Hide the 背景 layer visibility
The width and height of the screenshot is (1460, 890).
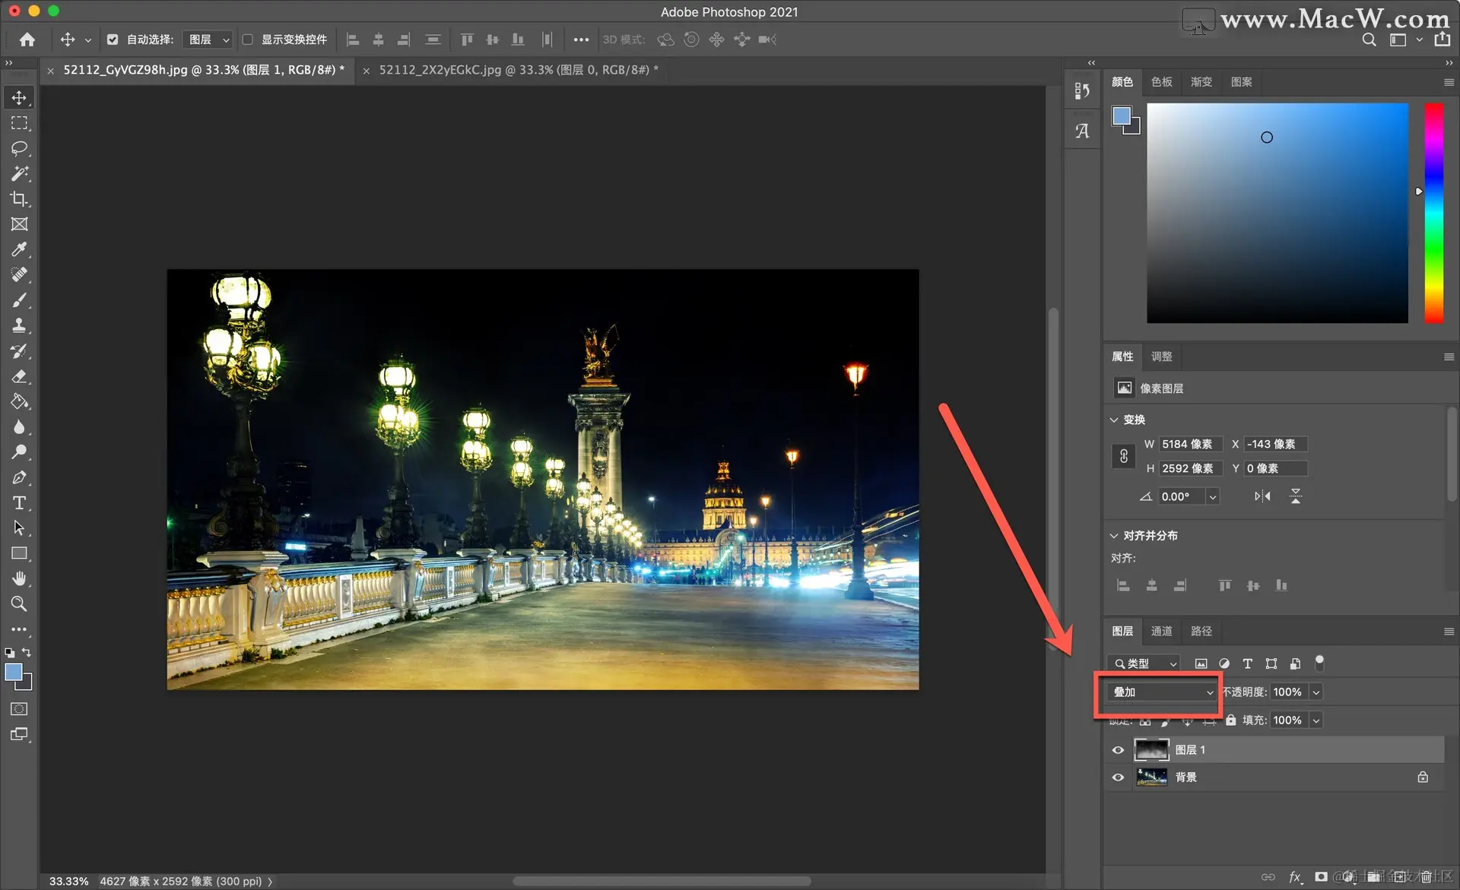pyautogui.click(x=1118, y=778)
